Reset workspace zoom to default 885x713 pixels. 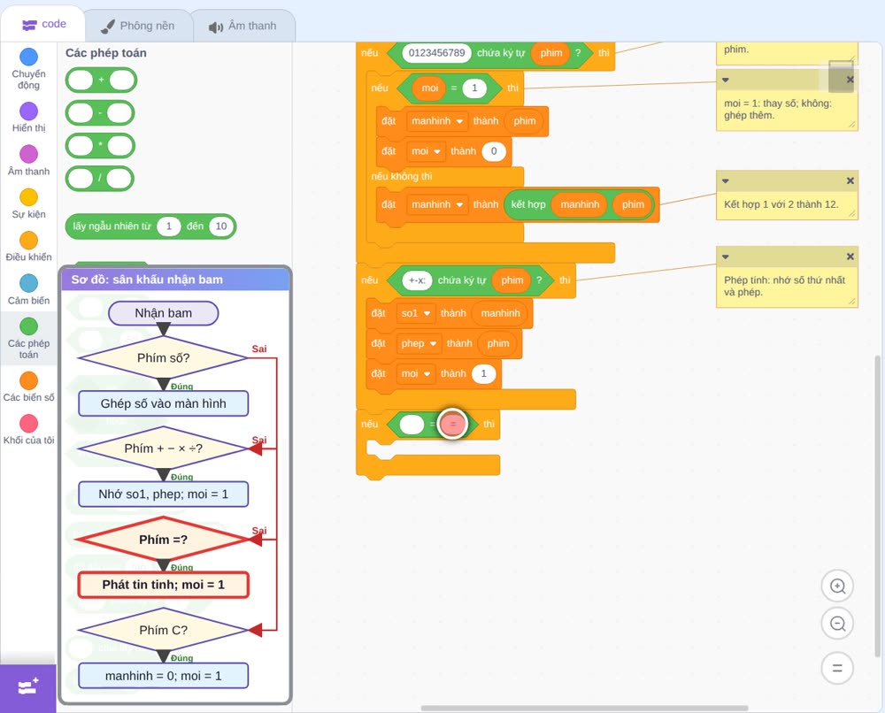click(x=837, y=669)
